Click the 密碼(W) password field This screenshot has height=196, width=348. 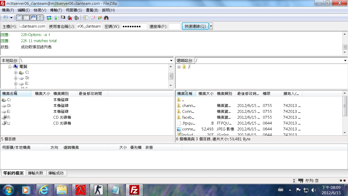point(134,26)
